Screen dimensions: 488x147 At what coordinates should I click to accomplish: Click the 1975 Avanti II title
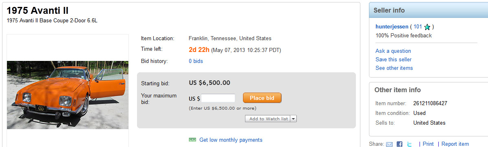click(x=38, y=11)
